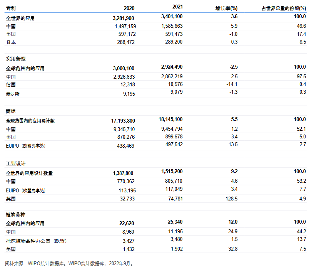Click the cell '1,902'
This screenshot has width=319, height=266.
pyautogui.click(x=177, y=249)
